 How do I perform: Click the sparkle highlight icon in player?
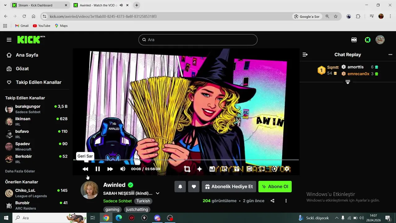point(200,169)
